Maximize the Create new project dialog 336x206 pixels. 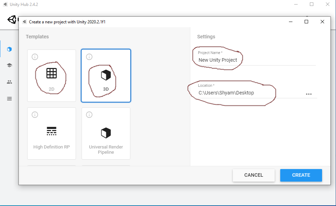click(x=306, y=22)
